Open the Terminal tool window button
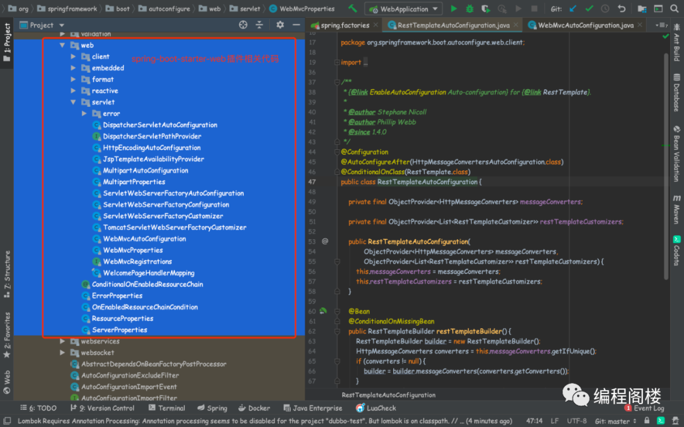The width and height of the screenshot is (684, 427). 167,408
